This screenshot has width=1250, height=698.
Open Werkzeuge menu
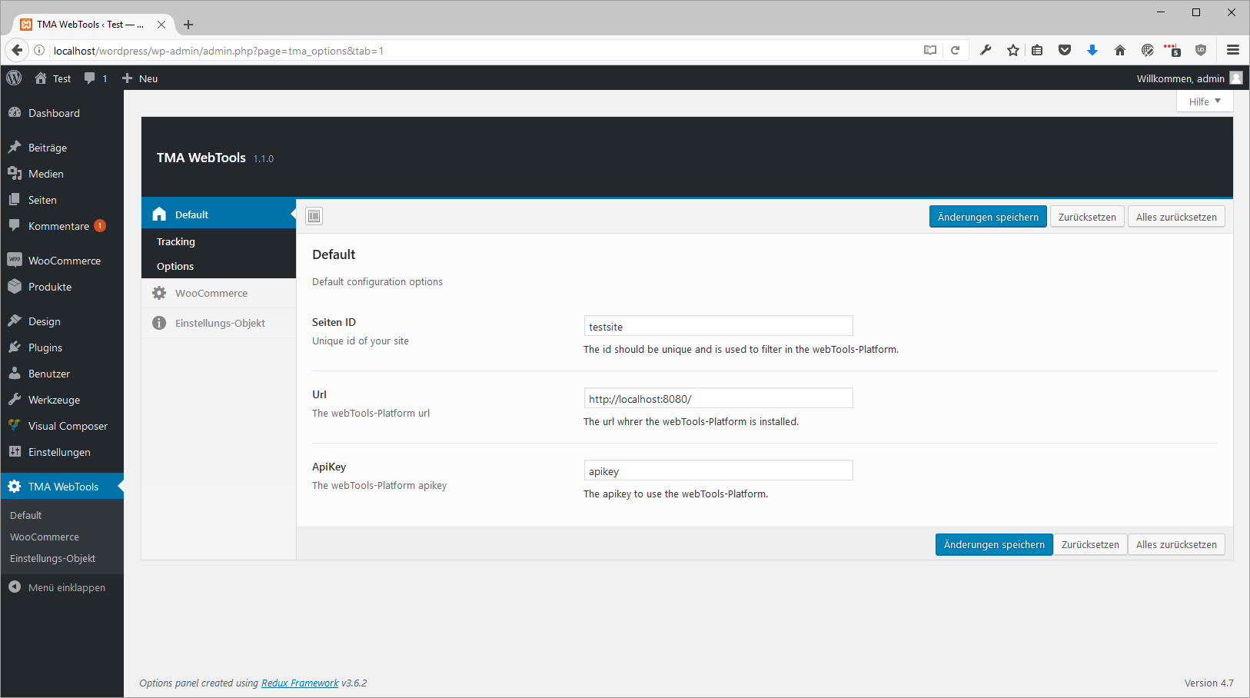(62, 400)
